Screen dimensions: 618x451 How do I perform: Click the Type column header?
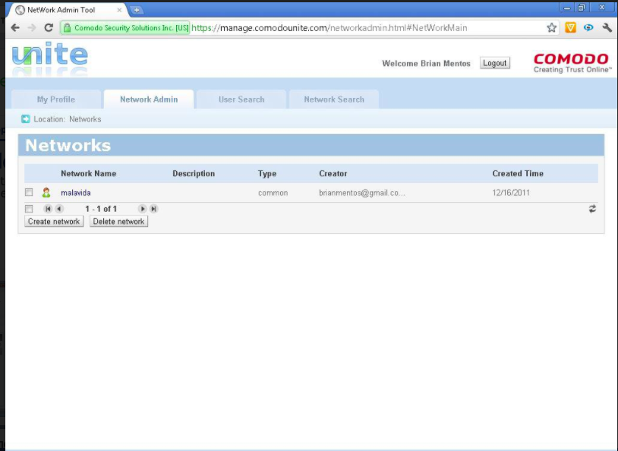tap(267, 173)
